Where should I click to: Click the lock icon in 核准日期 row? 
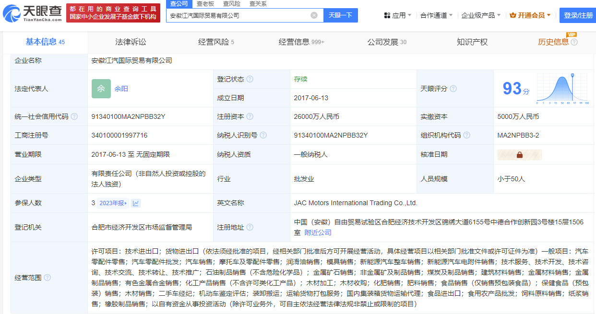click(x=520, y=155)
